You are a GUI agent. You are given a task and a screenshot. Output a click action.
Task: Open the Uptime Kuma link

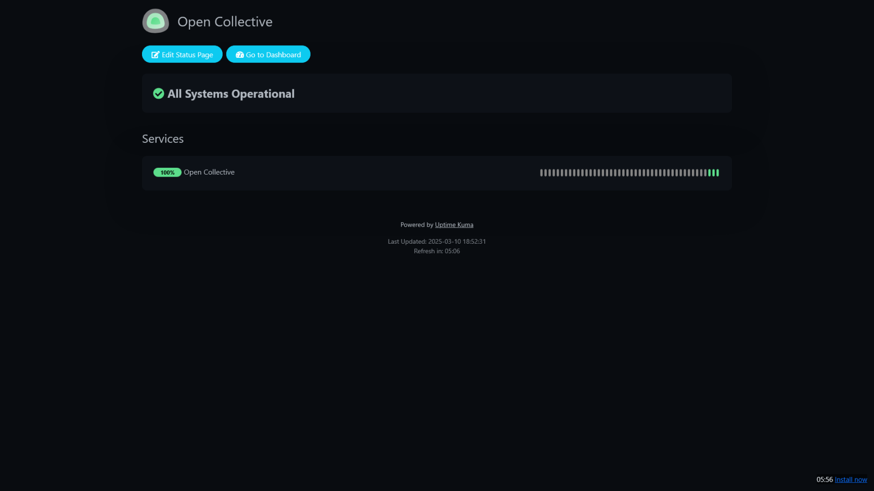click(x=454, y=225)
